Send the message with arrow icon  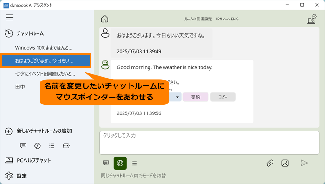pyautogui.click(x=304, y=163)
